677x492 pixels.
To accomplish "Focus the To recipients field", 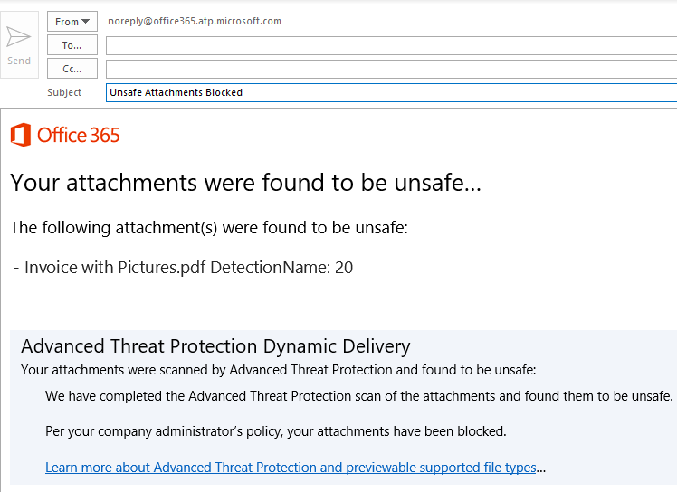I will coord(391,46).
